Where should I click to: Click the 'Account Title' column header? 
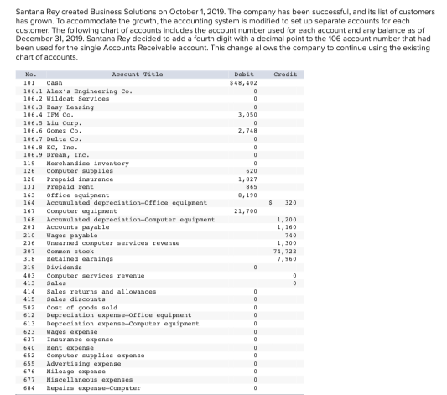(138, 75)
